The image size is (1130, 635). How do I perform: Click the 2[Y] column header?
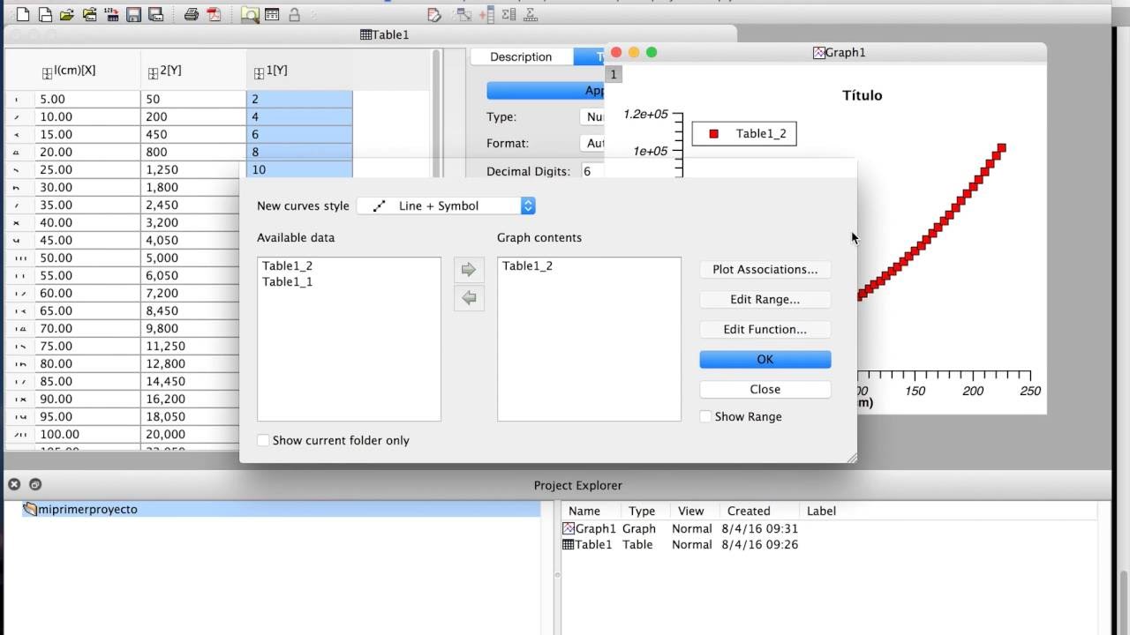click(193, 71)
